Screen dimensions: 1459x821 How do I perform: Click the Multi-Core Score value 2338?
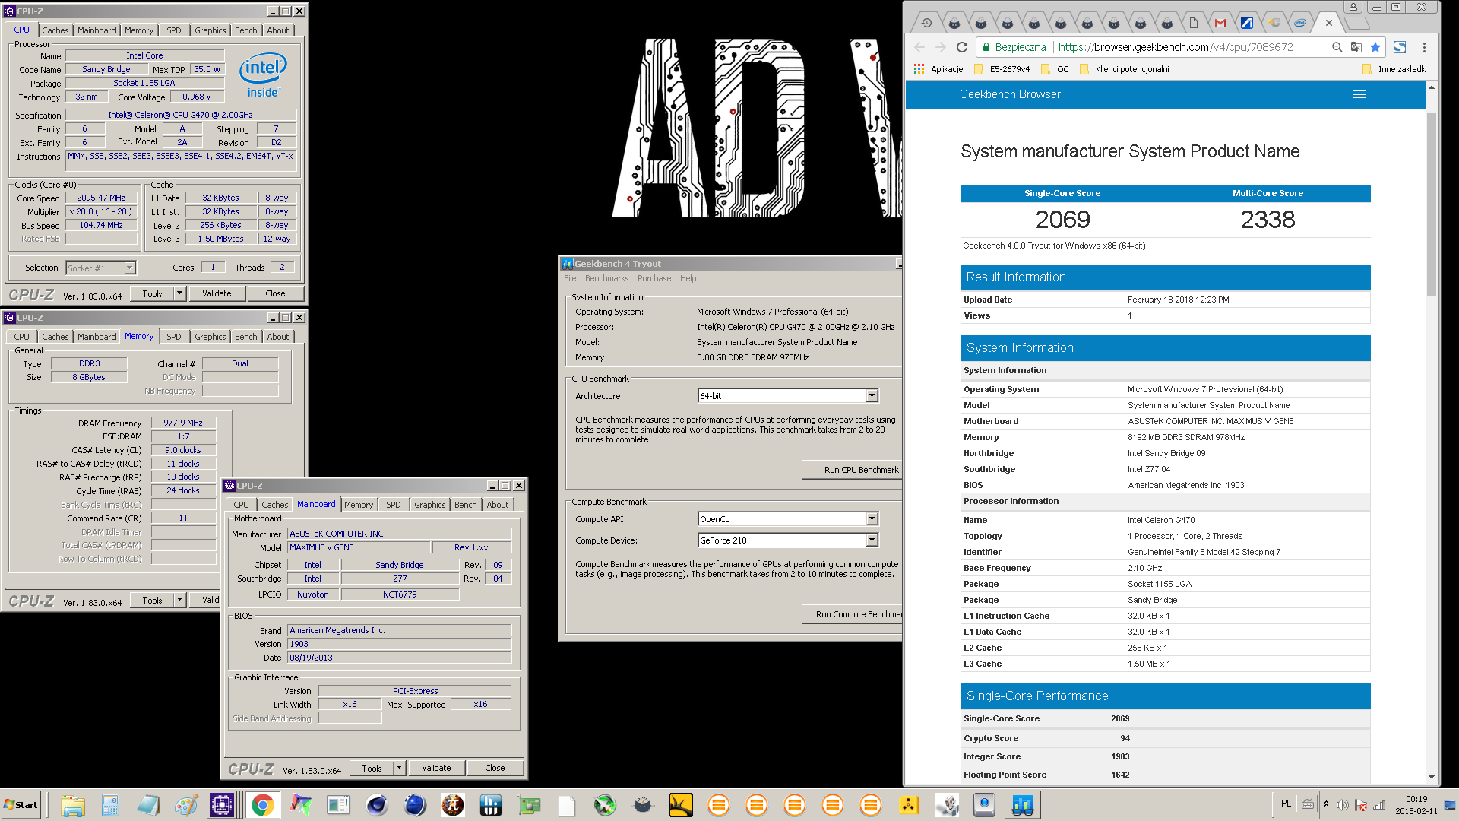pos(1268,220)
